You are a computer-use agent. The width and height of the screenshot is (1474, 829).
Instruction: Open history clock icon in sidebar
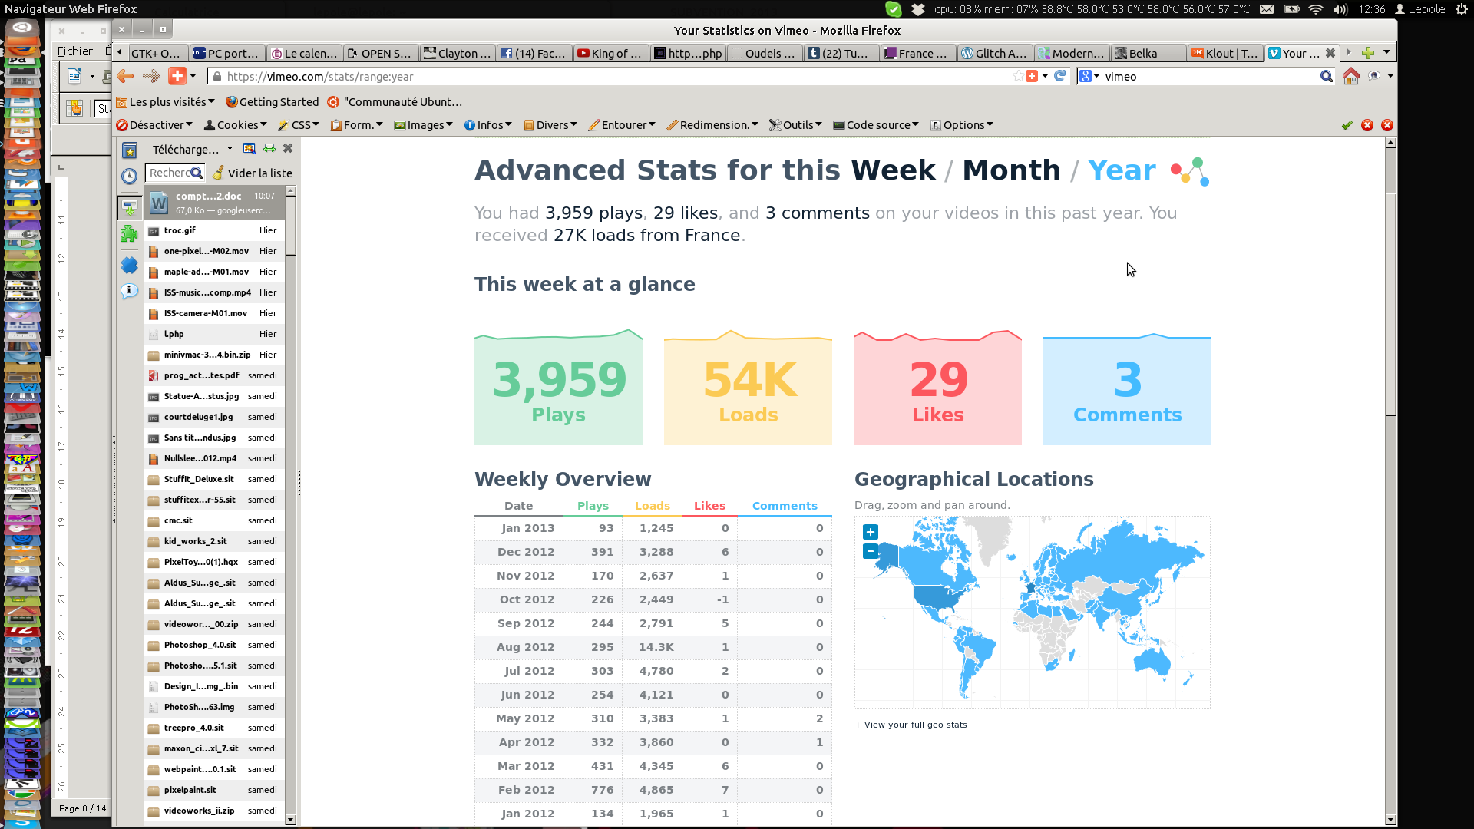[x=130, y=176]
